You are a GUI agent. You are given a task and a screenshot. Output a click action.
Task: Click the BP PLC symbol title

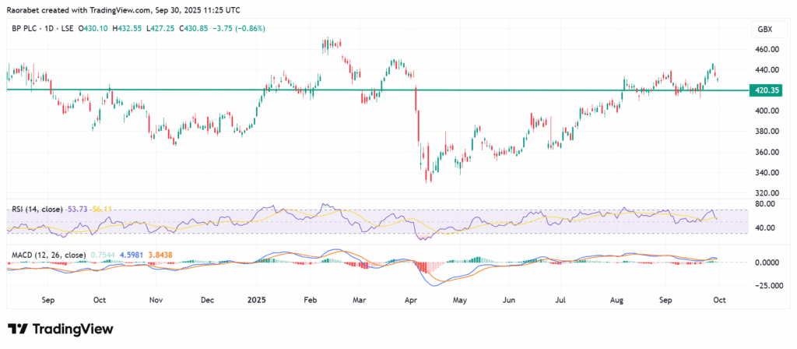pos(27,29)
